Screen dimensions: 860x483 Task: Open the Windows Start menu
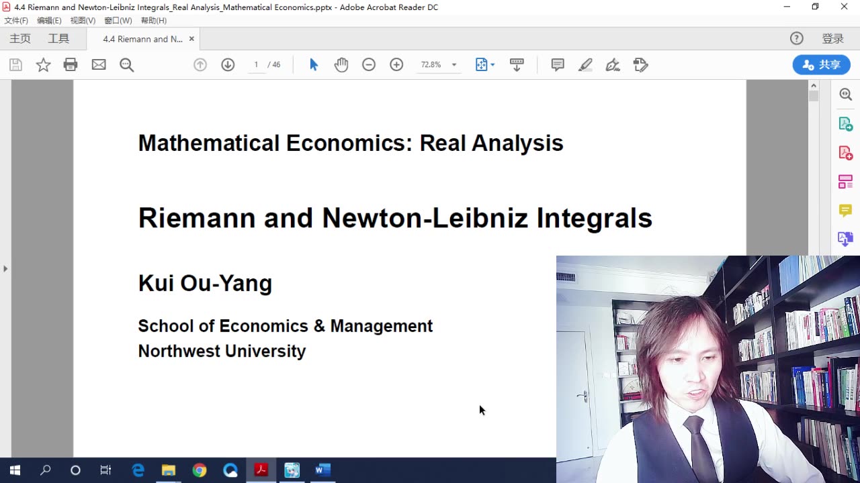click(15, 470)
